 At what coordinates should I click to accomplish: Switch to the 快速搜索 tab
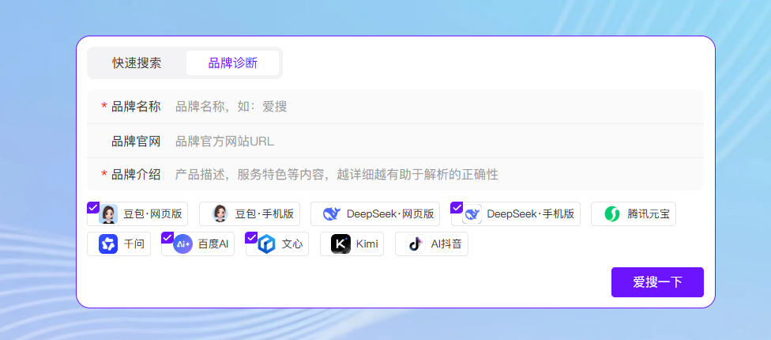[x=137, y=63]
